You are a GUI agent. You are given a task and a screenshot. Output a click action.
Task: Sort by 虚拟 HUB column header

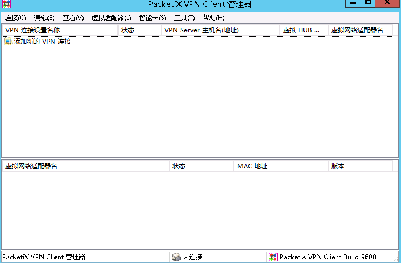tap(304, 30)
